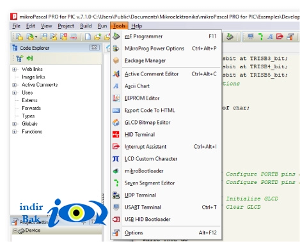Viewport: 300px width, 242px height.
Task: Open Options at the menu bottom
Action: (x=166, y=233)
